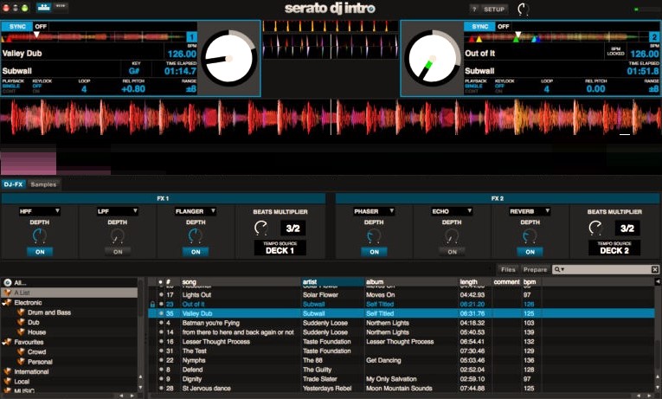
Task: Click the HPF depth knob
Action: click(39, 235)
